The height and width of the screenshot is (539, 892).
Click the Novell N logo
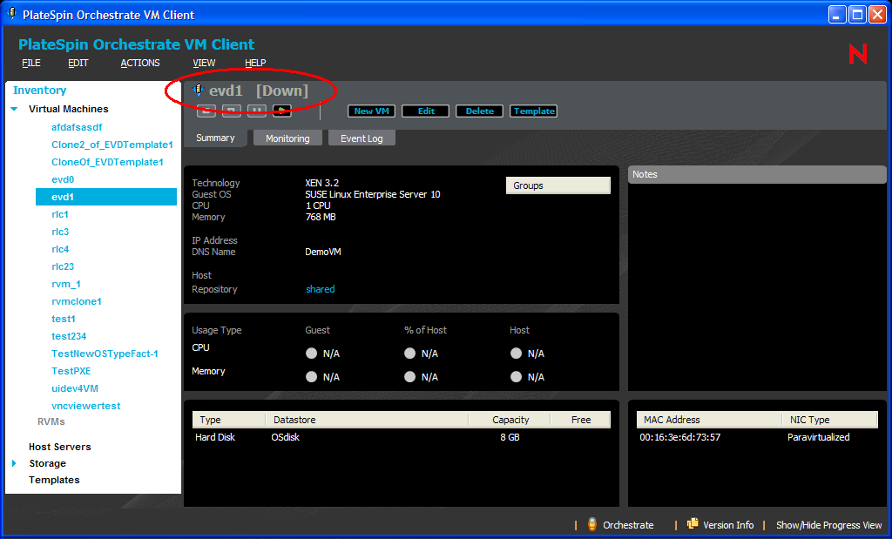(858, 55)
